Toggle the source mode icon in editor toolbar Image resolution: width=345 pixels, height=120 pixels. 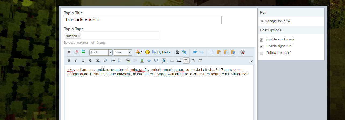point(69,52)
